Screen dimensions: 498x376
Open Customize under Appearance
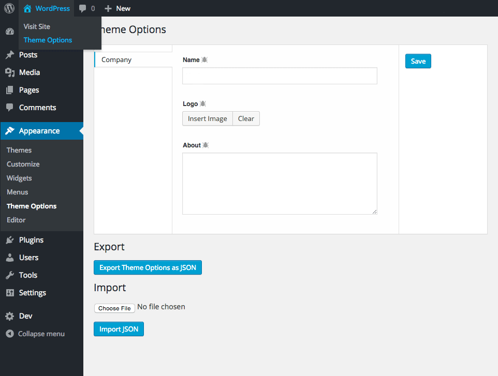[x=23, y=164]
